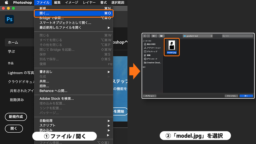Image resolution: width=256 pixels, height=144 pixels.
Task: Expand the 読み込み submenu
Action: [x=74, y=130]
